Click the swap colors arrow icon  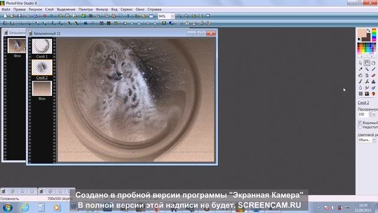369,30
